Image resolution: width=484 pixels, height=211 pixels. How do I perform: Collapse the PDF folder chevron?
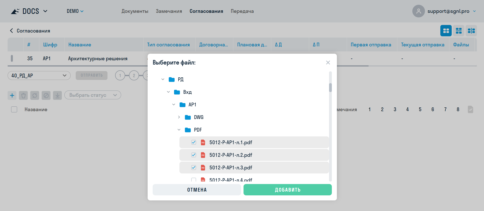[179, 130]
